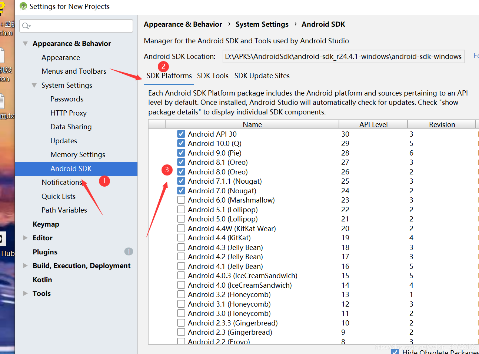Viewport: 479px width, 354px height.
Task: Enable Android 4.4W (KitKat Wear) checkbox
Action: 181,228
